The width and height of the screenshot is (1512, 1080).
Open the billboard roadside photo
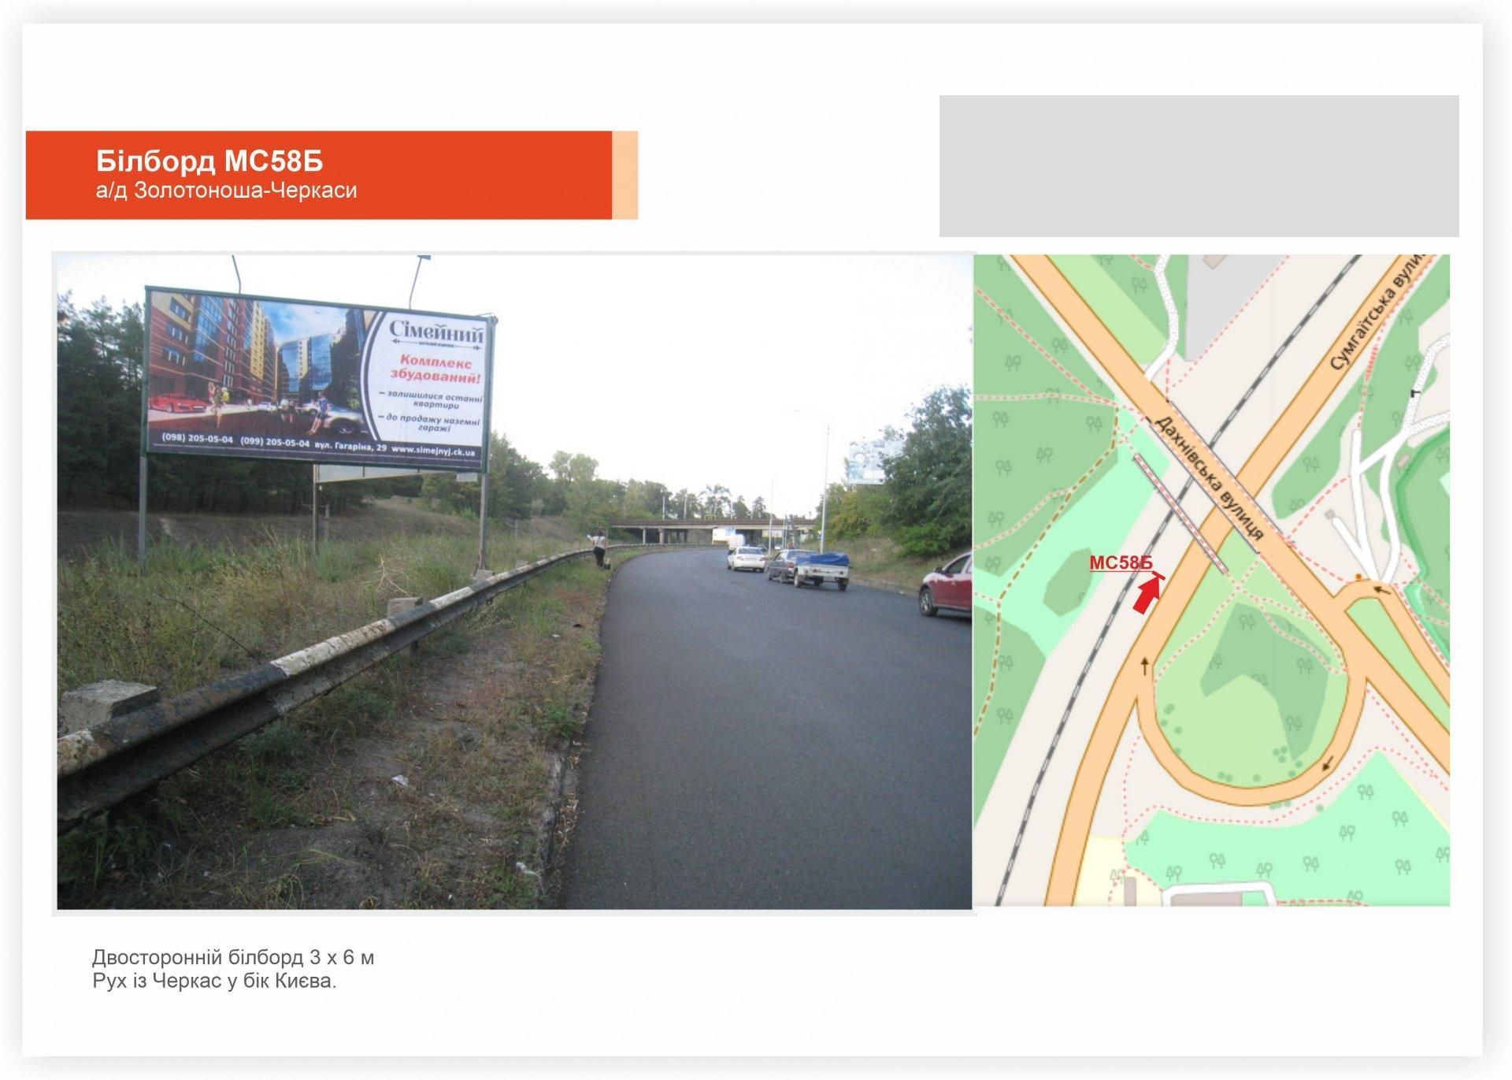tap(515, 581)
